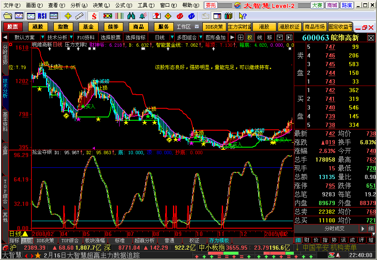Select the 基本资料 vertical sidebar tab
The width and height of the screenshot is (377, 260).
(5, 122)
